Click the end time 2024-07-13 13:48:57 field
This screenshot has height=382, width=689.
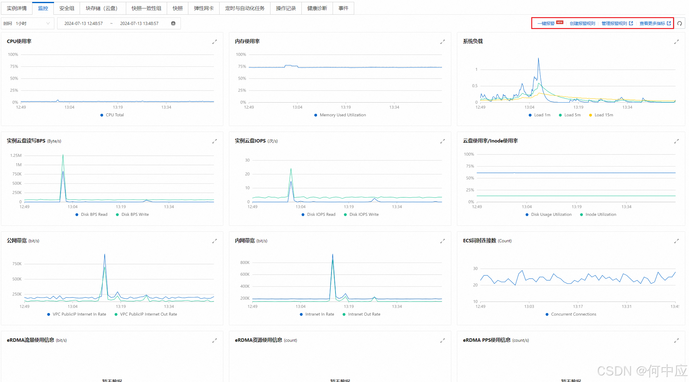click(x=139, y=23)
